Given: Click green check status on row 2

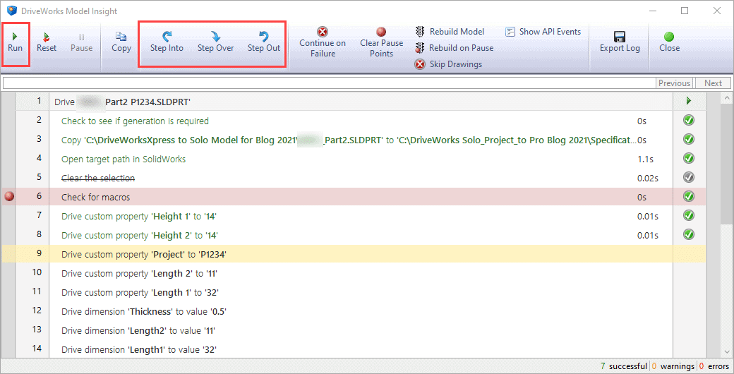Looking at the screenshot, I should [689, 120].
